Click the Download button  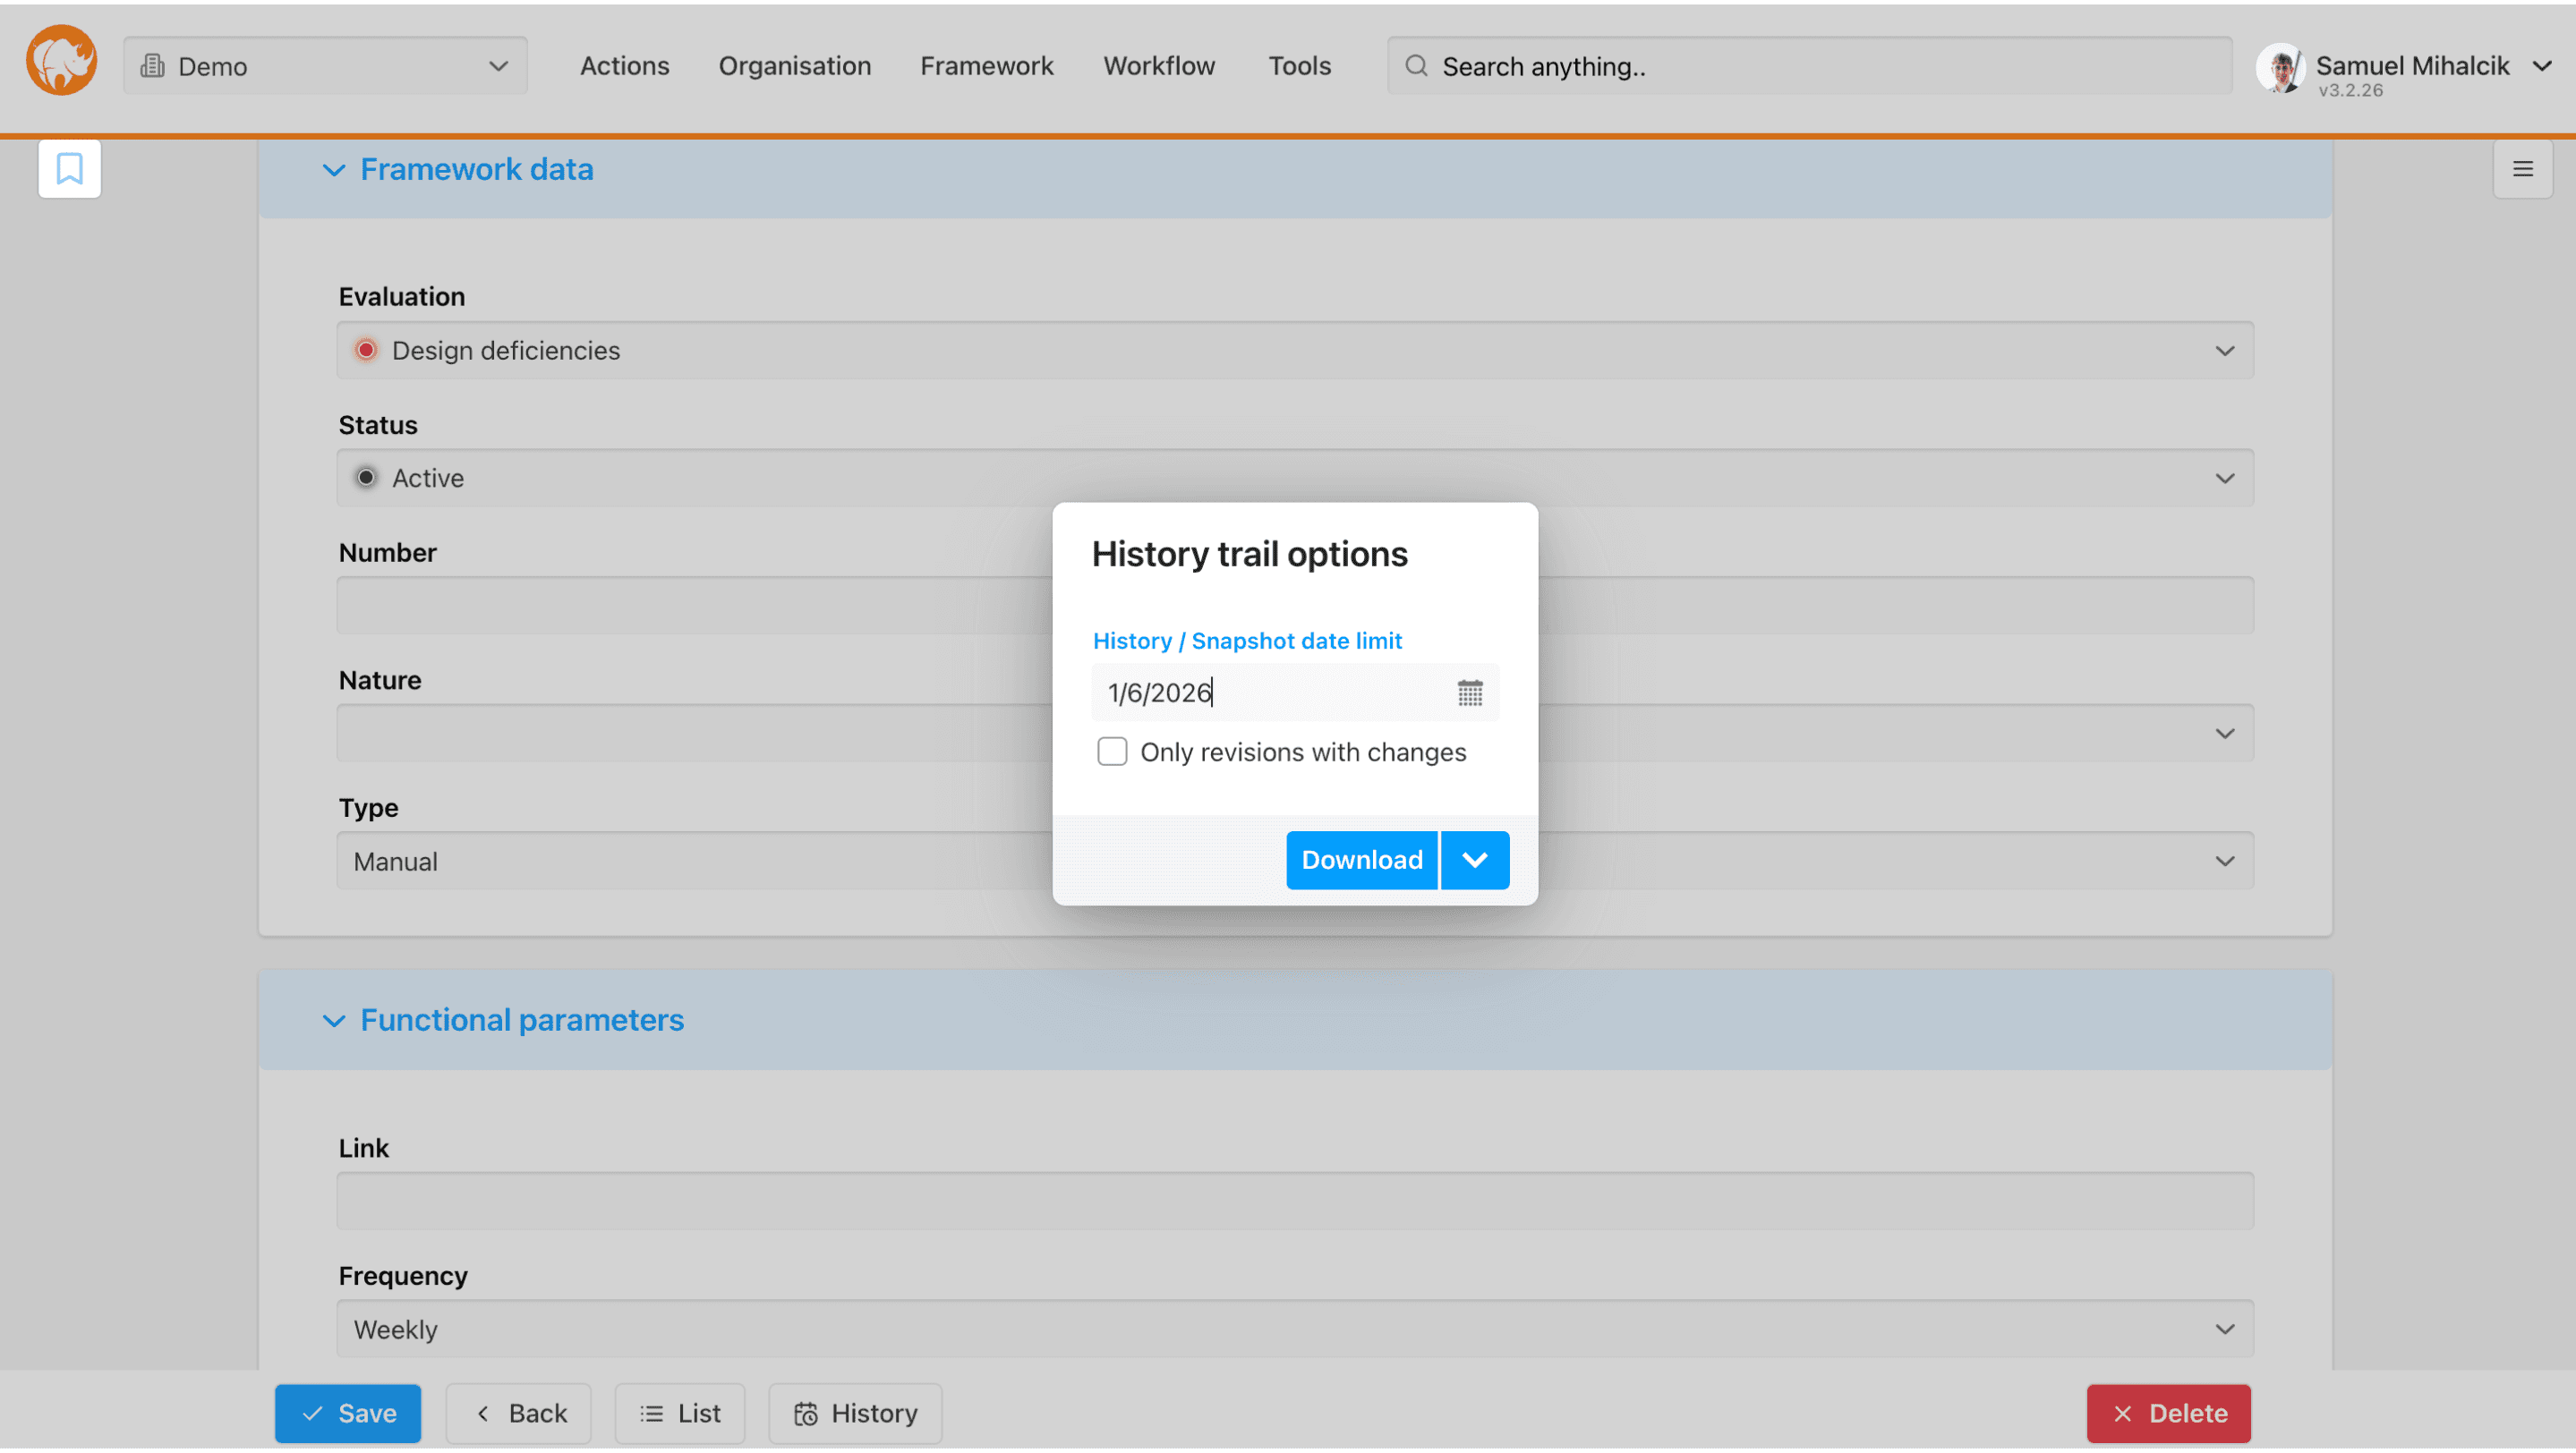(1361, 861)
